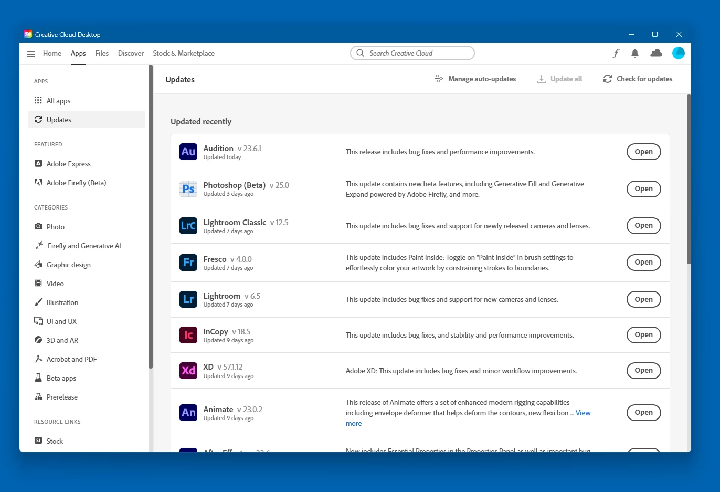Choose the Acrobat and PDF category
Image resolution: width=720 pixels, height=492 pixels.
pos(87,359)
